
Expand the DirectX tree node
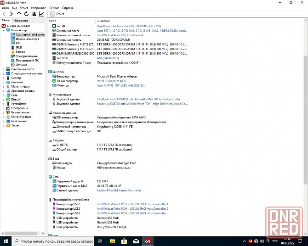click(x=3, y=100)
